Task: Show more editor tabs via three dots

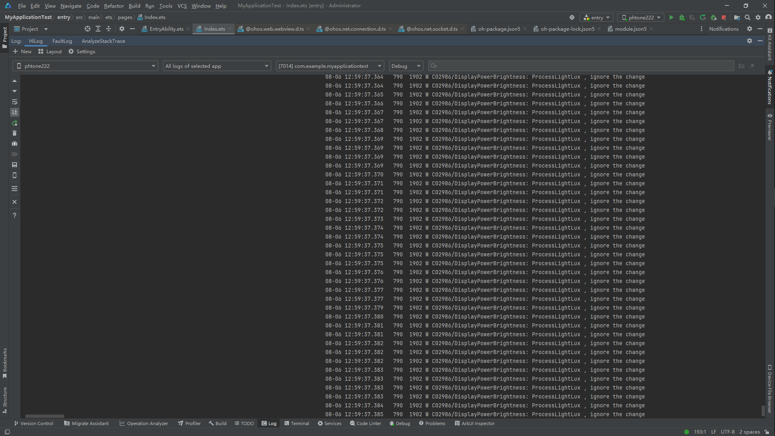Action: tap(702, 29)
